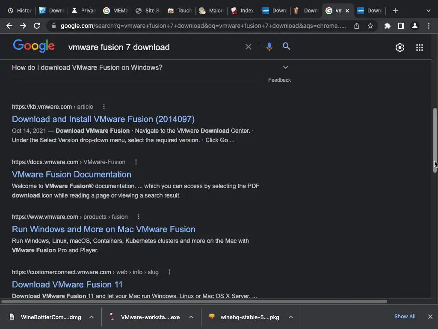Open Run Windows and More on Mac result
Screen dimensions: 438x329
[104, 229]
